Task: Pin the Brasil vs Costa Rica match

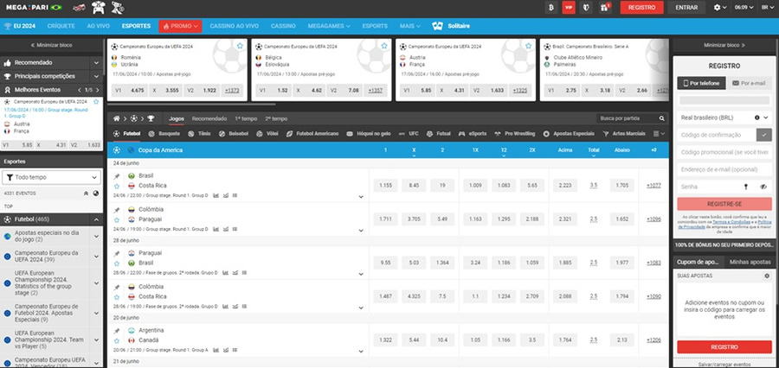Action: coord(118,175)
